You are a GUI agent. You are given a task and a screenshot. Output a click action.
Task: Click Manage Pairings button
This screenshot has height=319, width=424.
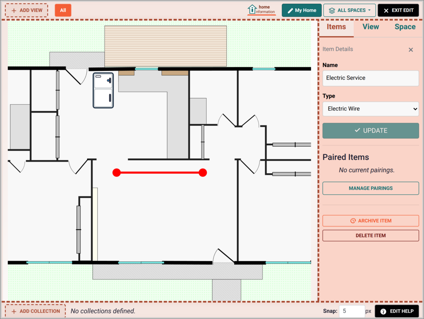(x=370, y=188)
